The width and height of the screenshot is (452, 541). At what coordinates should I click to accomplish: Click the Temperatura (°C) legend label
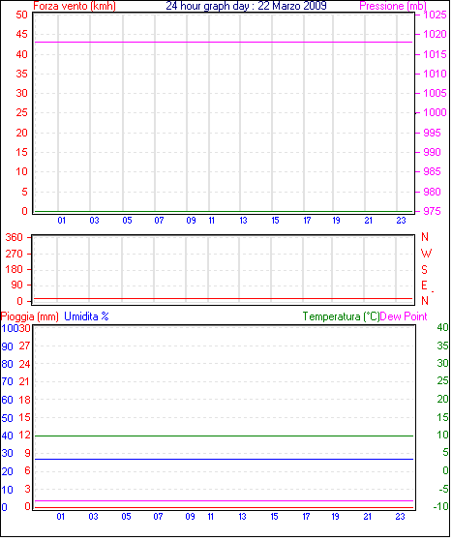coord(341,316)
